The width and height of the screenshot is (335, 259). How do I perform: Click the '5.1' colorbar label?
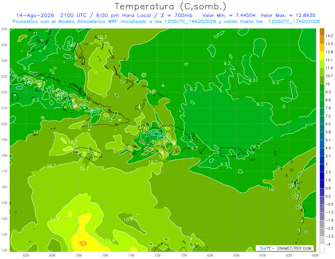coord(328,140)
